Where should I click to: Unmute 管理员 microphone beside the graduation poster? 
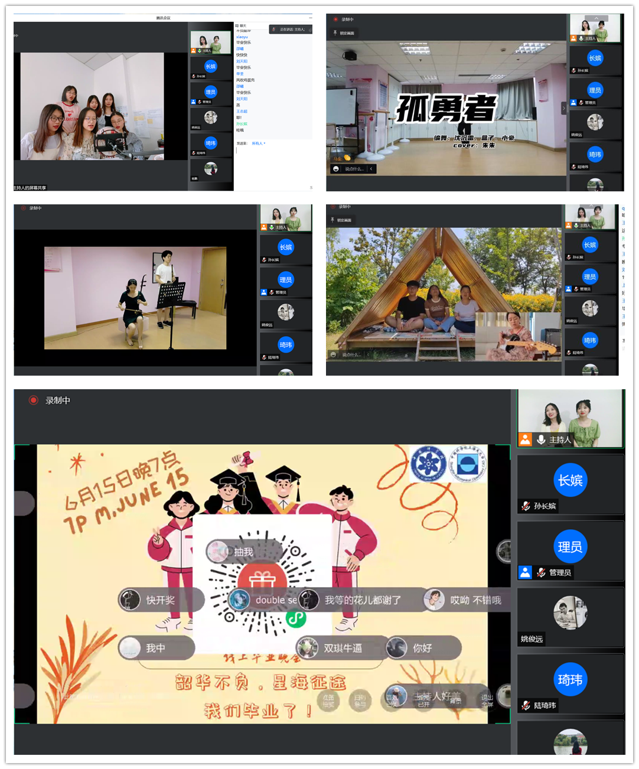pyautogui.click(x=541, y=572)
